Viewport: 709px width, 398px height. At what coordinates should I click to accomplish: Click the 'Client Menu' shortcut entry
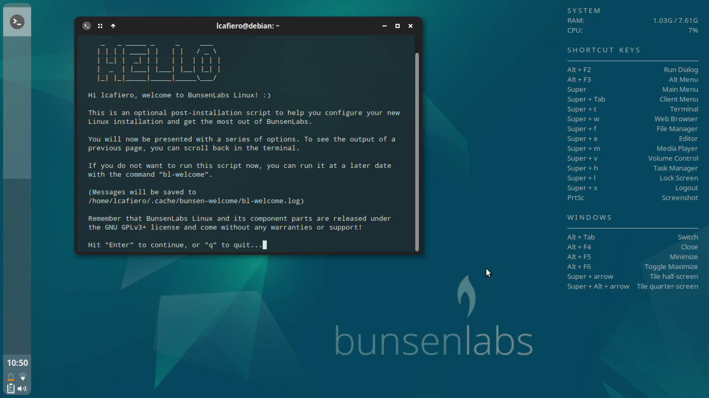[x=679, y=99]
